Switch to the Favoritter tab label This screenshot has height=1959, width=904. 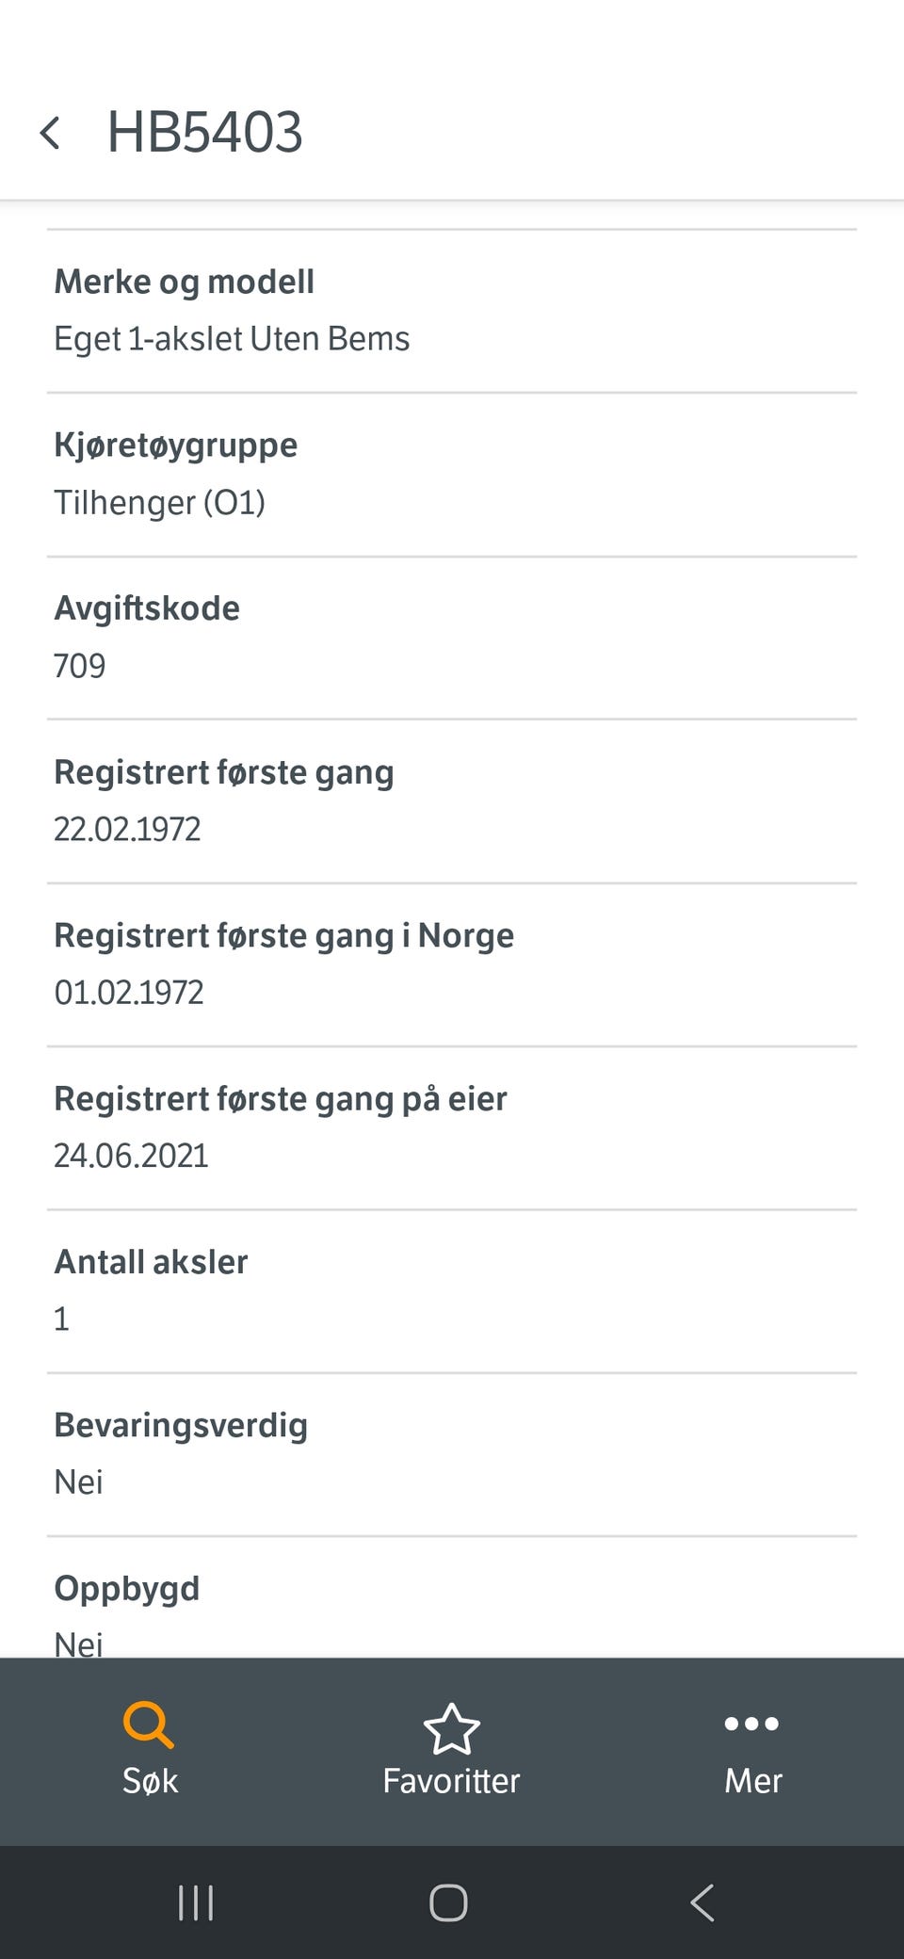451,1780
